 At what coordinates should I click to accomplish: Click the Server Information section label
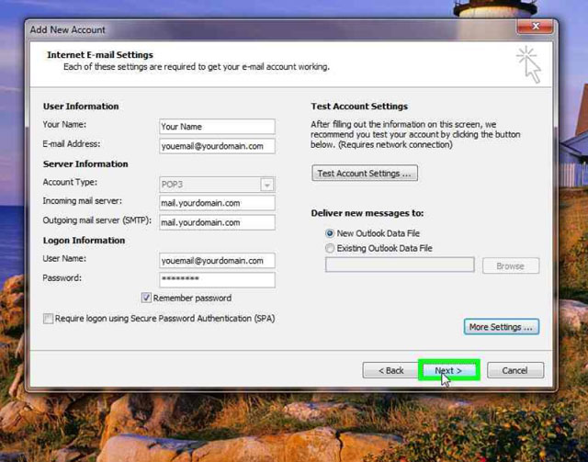[x=85, y=163]
